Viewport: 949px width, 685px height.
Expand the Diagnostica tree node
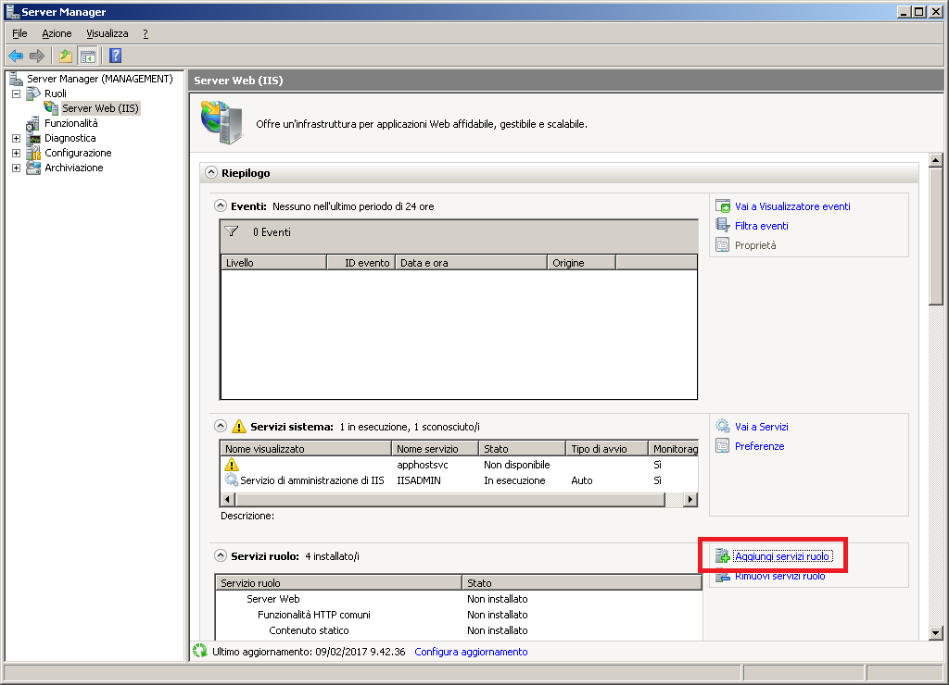pyautogui.click(x=17, y=139)
